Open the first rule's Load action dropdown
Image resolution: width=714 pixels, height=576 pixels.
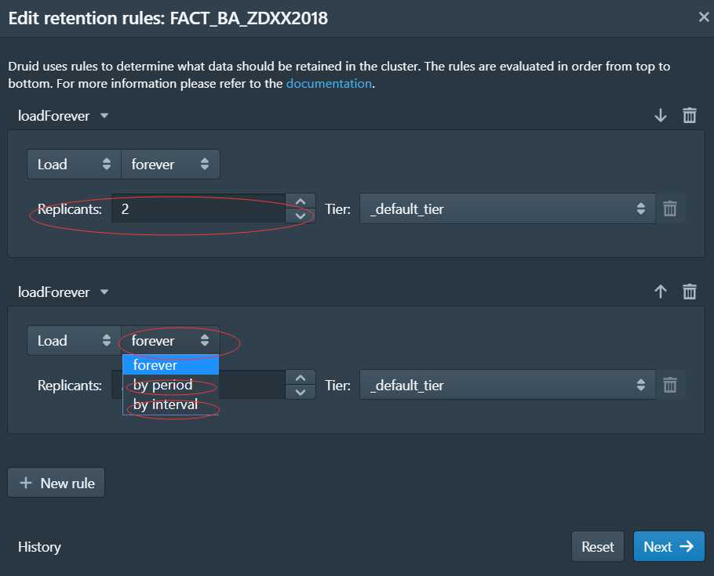[75, 165]
